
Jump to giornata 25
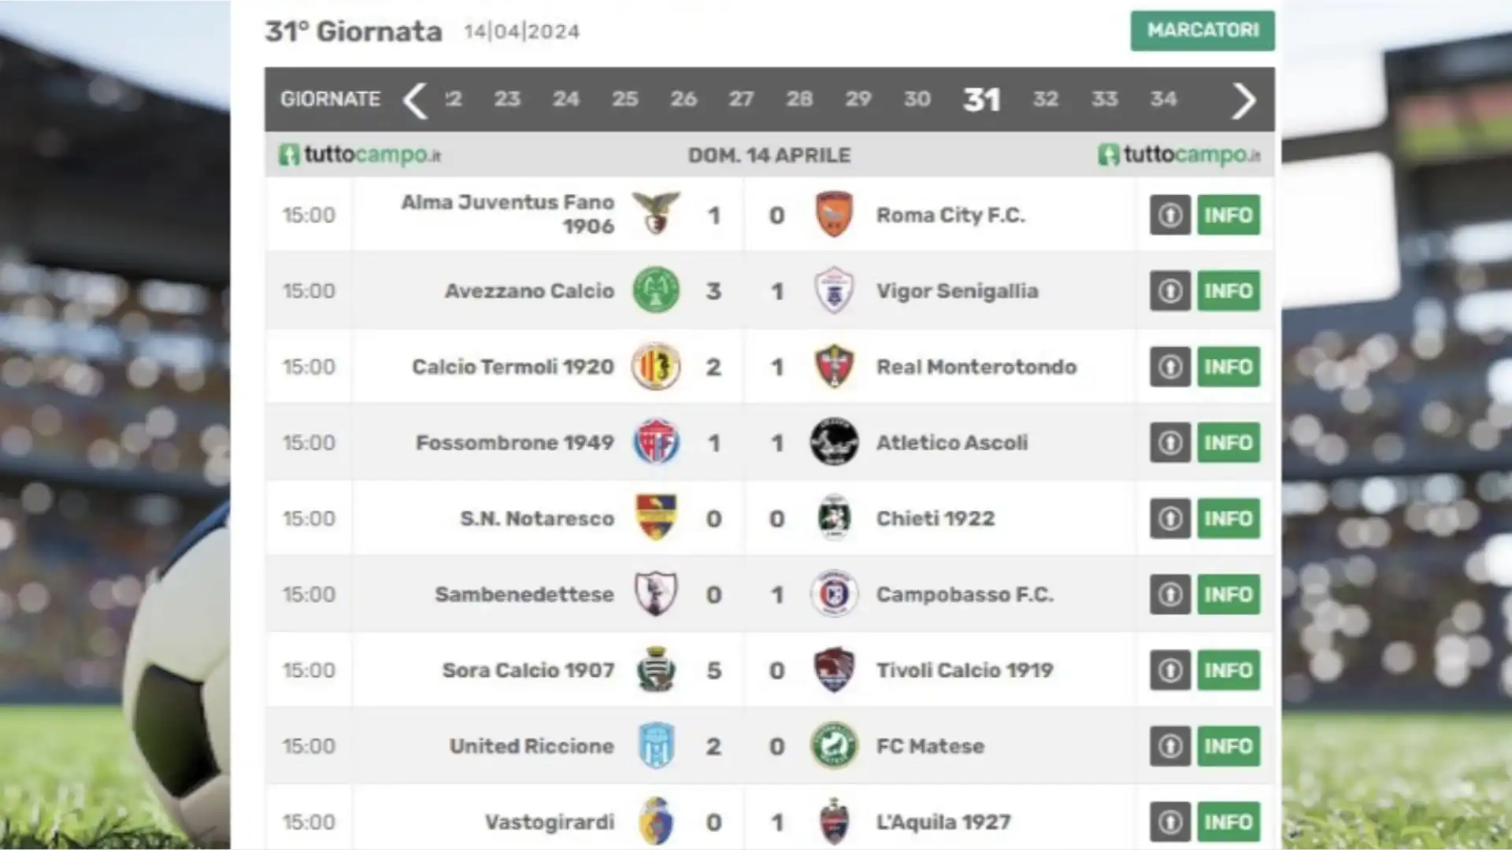[x=624, y=99]
